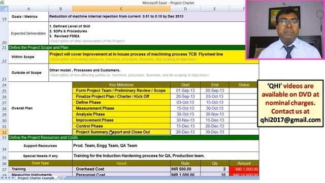Click end date 30-Nov-13 for Analysis Phase

[x=215, y=114]
